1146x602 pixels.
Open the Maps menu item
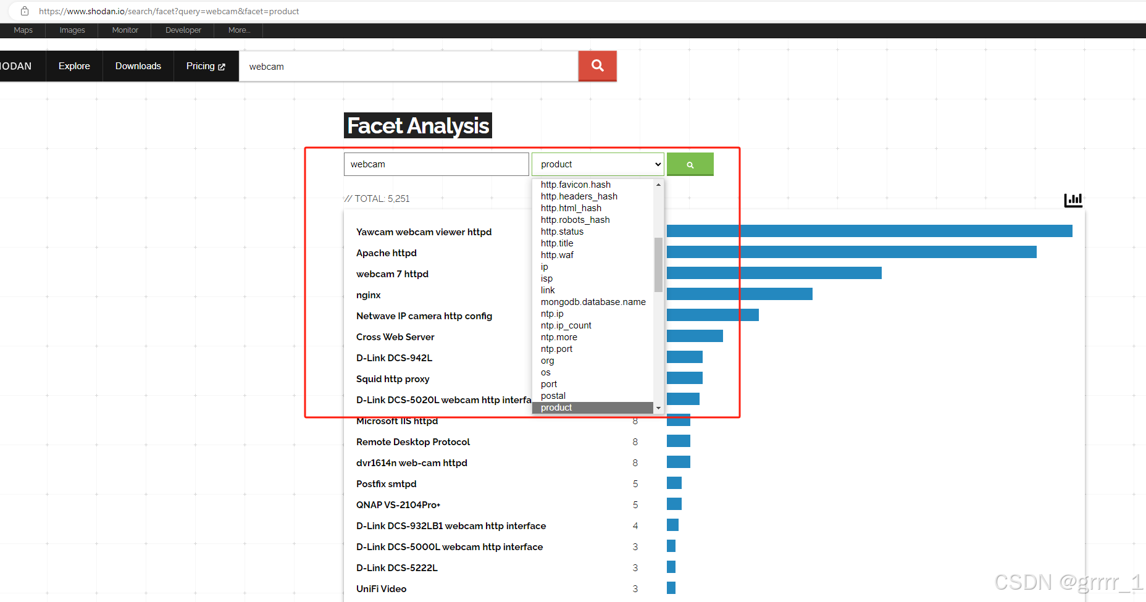tap(23, 30)
